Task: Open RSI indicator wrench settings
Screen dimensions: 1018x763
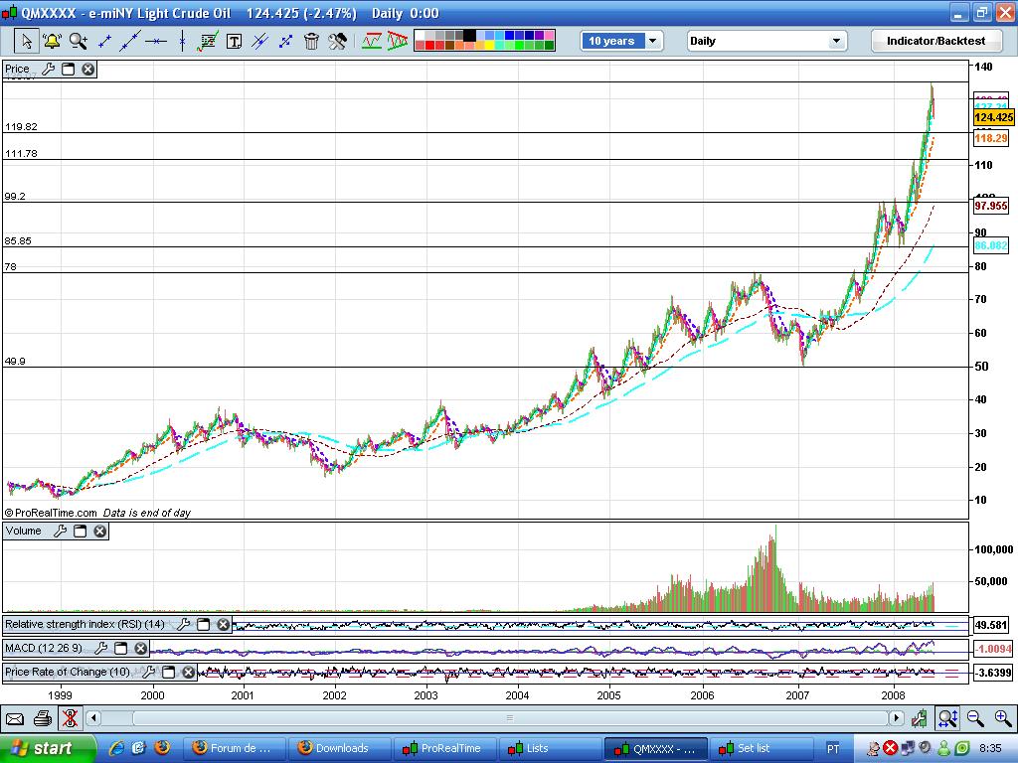Action: pos(184,625)
